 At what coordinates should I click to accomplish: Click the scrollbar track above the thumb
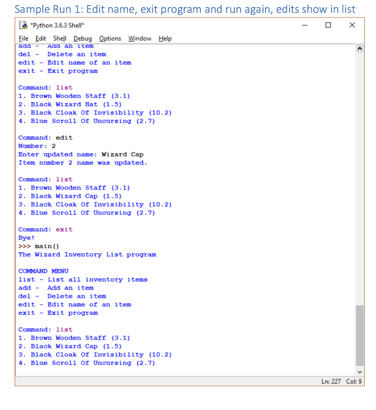coord(360,180)
